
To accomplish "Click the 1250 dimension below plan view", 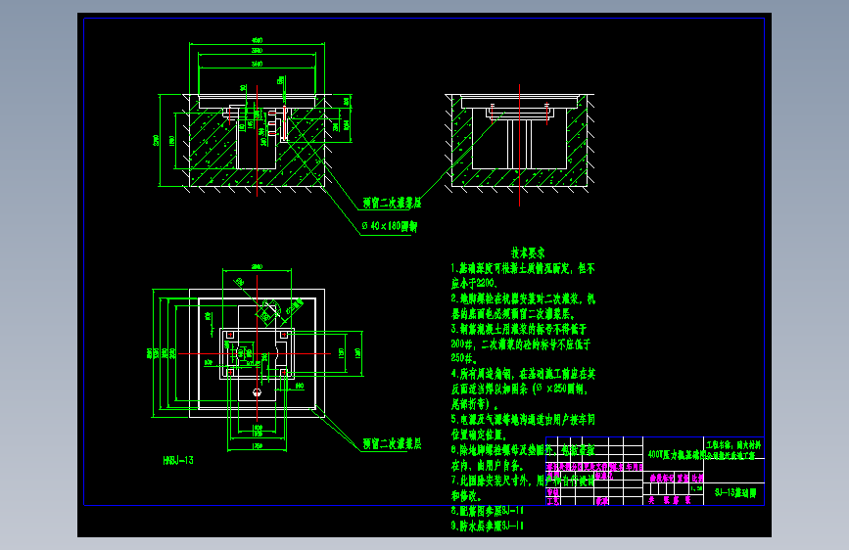I will [258, 446].
